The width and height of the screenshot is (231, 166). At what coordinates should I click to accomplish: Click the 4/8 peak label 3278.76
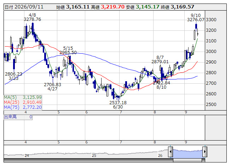coord(33,17)
